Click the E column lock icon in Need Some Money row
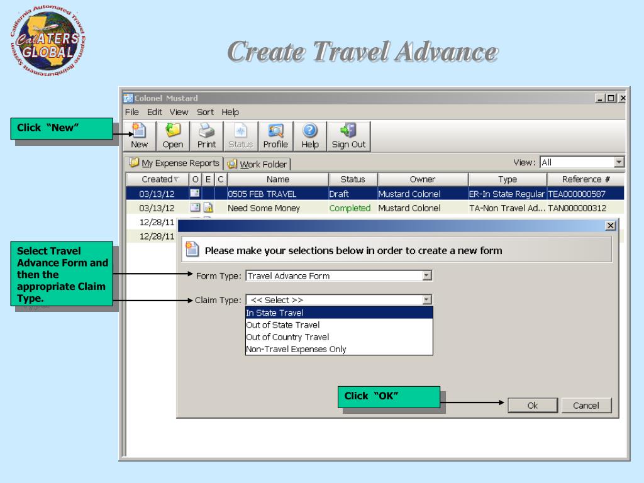This screenshot has width=644, height=483. coord(208,208)
